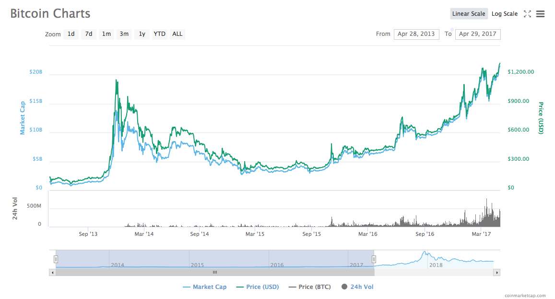Open the chart hamburger menu

point(540,14)
